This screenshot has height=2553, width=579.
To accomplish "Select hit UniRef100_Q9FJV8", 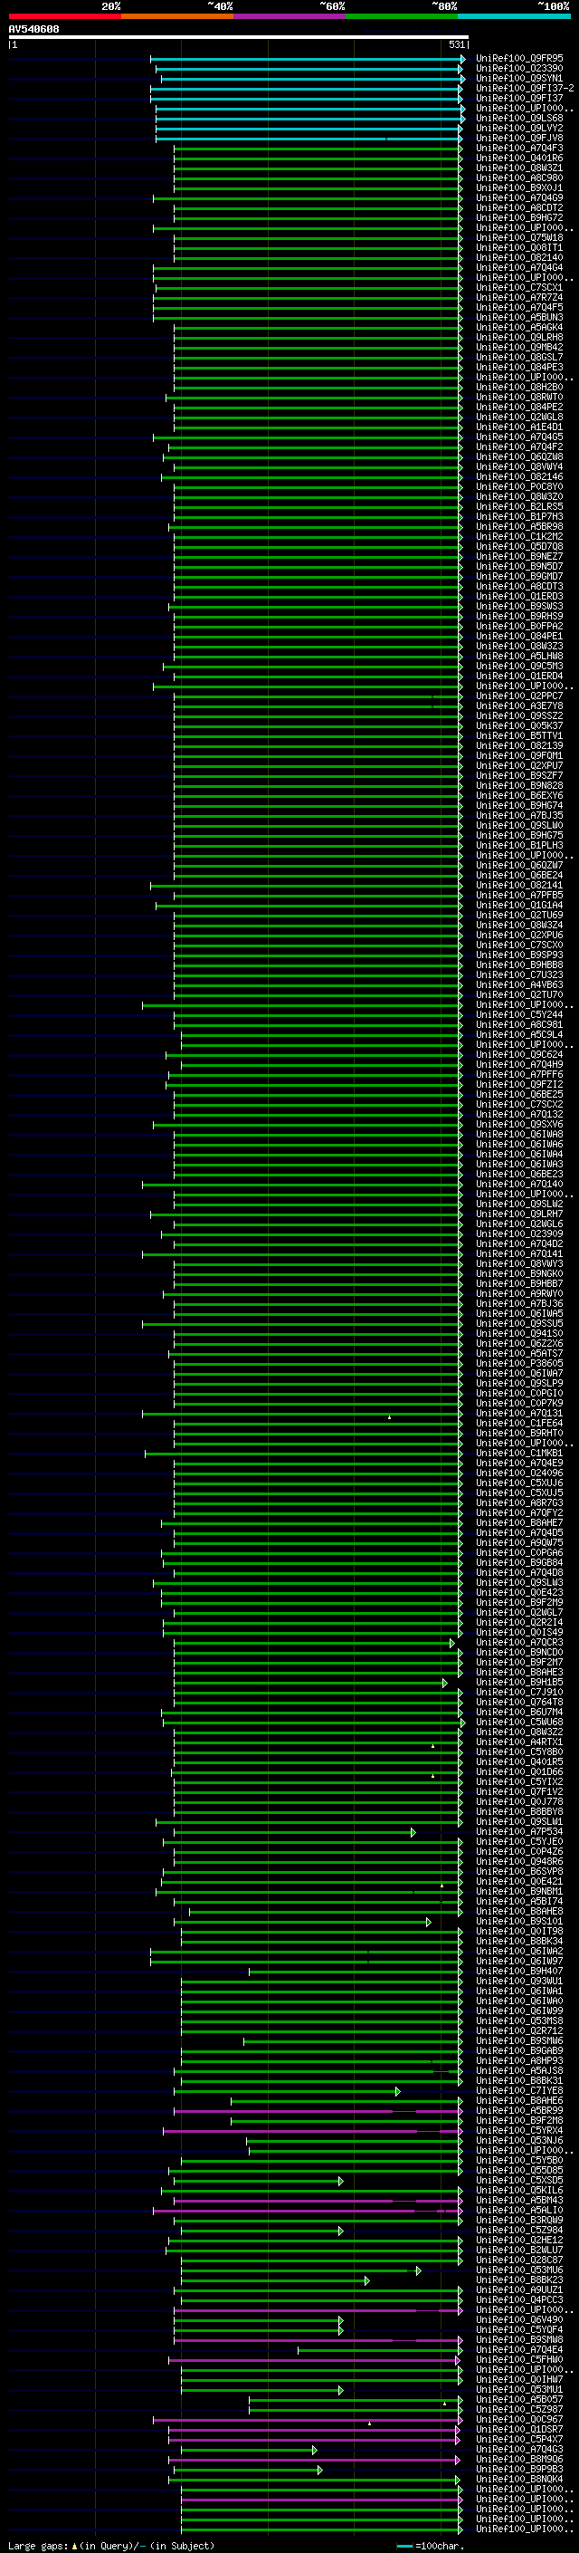I will pyautogui.click(x=519, y=138).
